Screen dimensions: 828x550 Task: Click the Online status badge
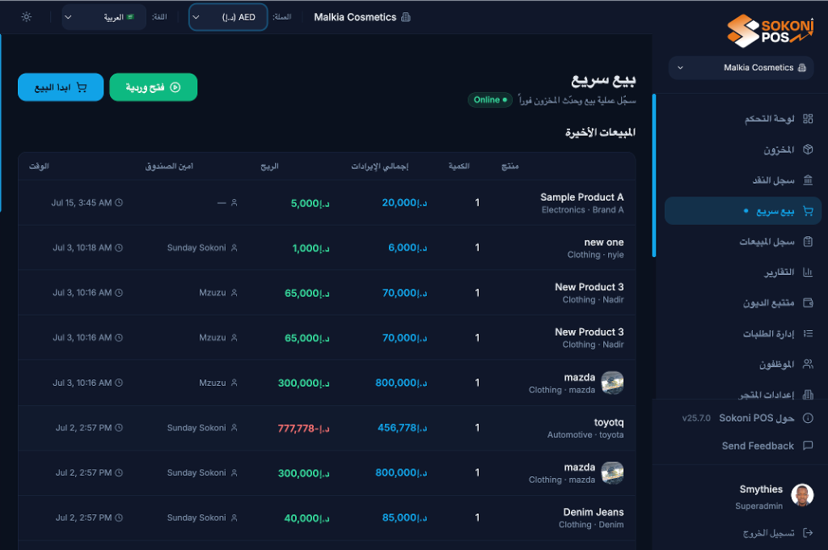(x=490, y=99)
